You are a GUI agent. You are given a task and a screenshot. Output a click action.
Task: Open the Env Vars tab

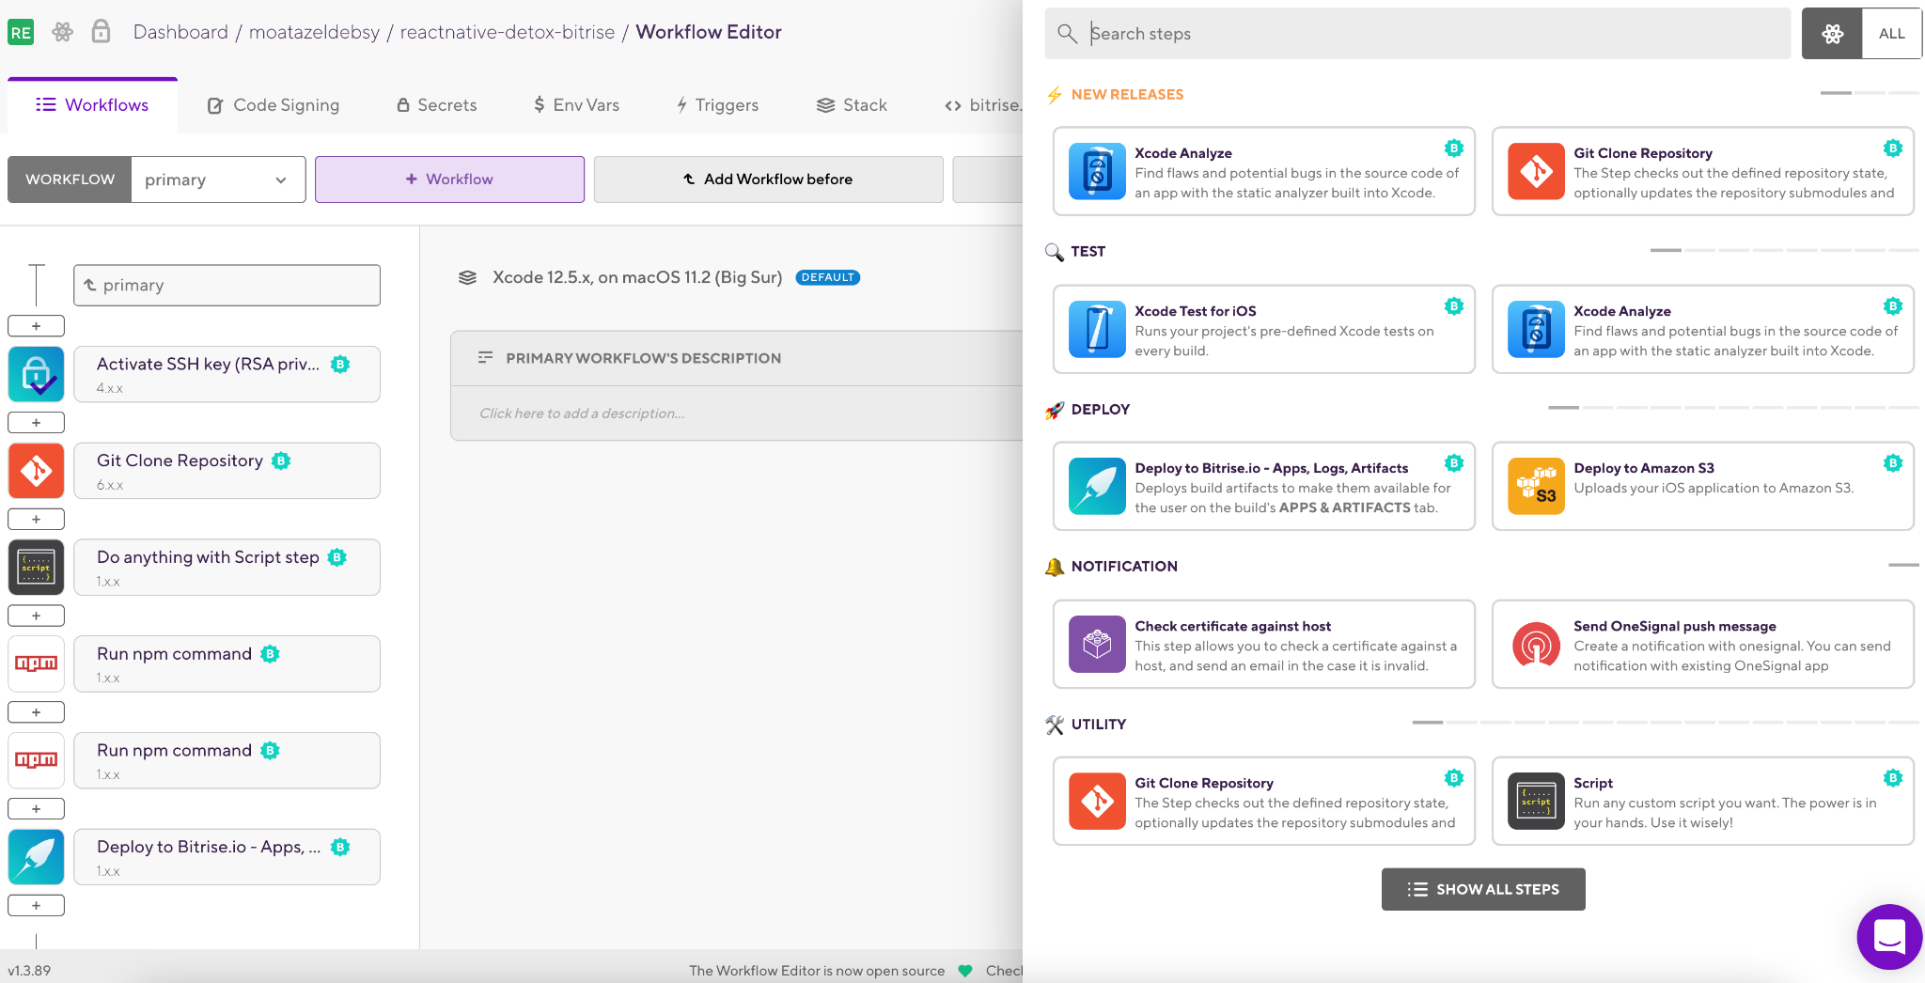(576, 105)
